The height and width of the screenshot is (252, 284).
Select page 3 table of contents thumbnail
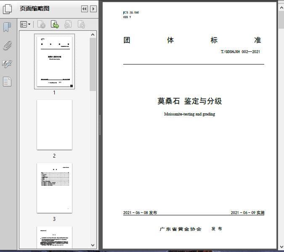54,188
